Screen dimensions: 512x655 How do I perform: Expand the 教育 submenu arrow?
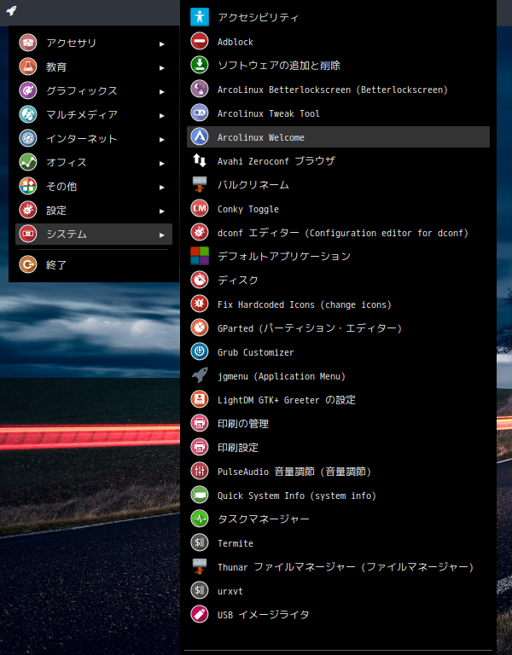162,67
